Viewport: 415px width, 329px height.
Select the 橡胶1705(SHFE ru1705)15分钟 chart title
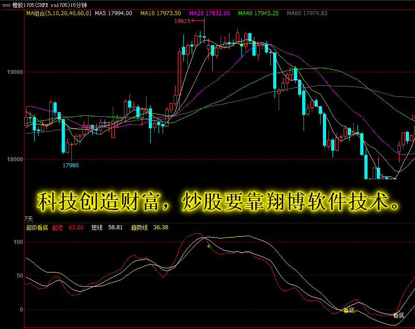tap(49, 5)
